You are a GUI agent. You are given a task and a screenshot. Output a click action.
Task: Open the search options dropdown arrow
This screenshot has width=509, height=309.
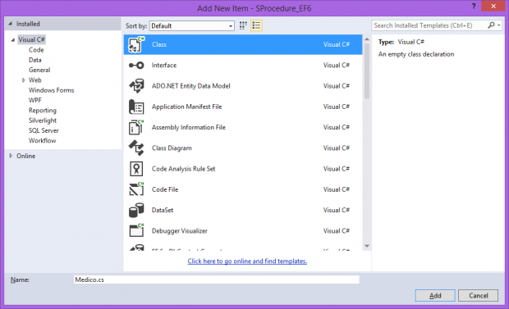pyautogui.click(x=499, y=25)
